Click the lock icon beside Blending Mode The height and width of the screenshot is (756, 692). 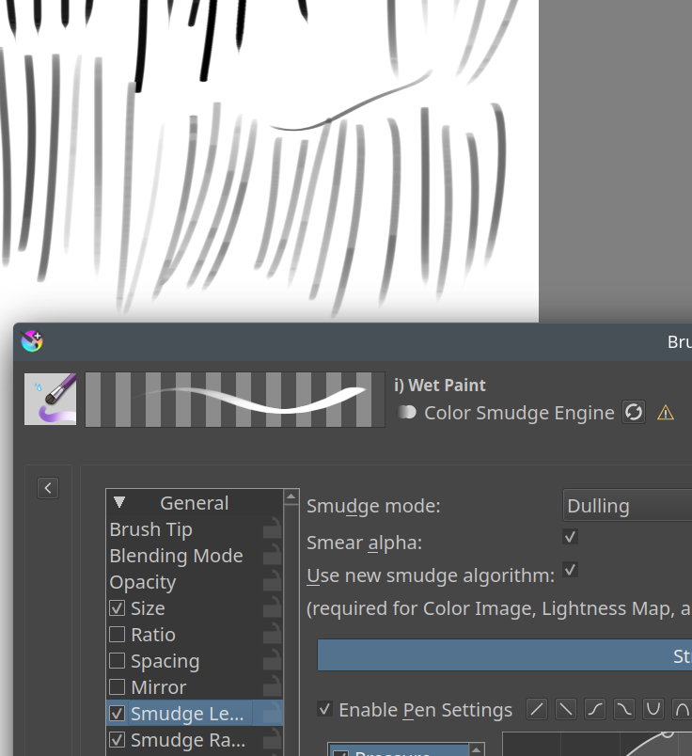point(273,555)
